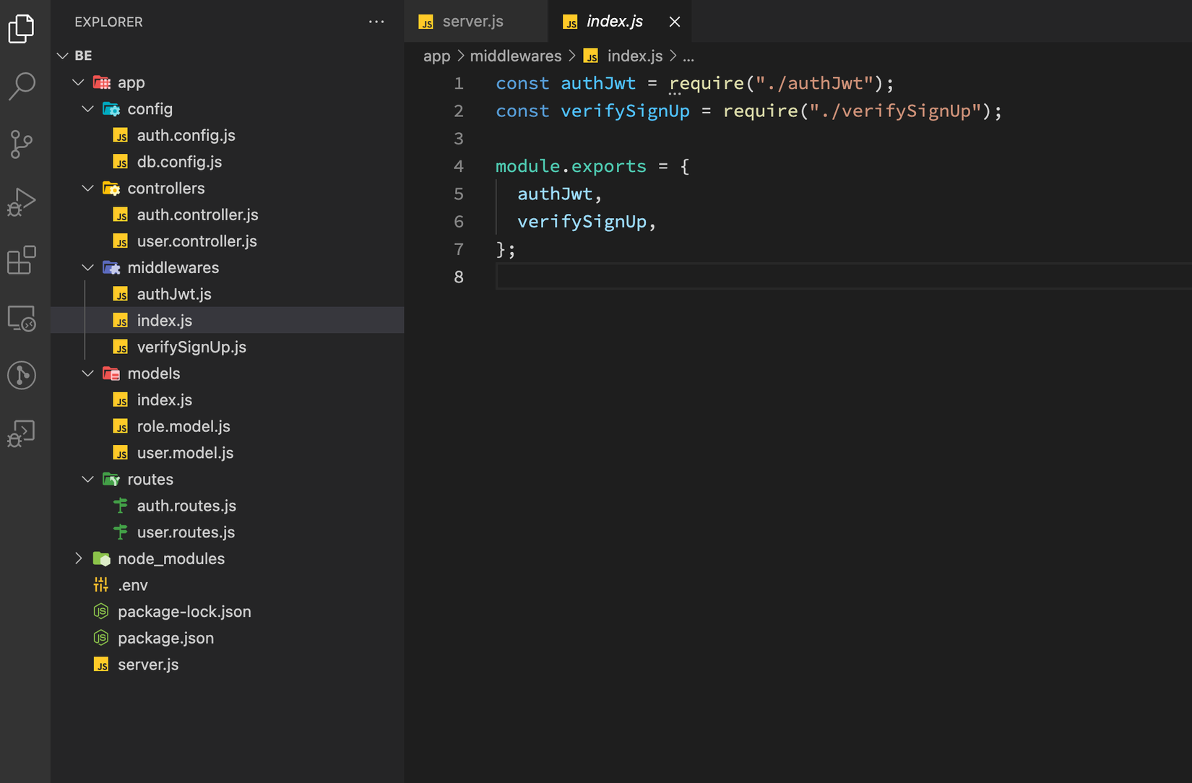1192x783 pixels.
Task: Click breadcrumb segment app
Action: click(436, 56)
